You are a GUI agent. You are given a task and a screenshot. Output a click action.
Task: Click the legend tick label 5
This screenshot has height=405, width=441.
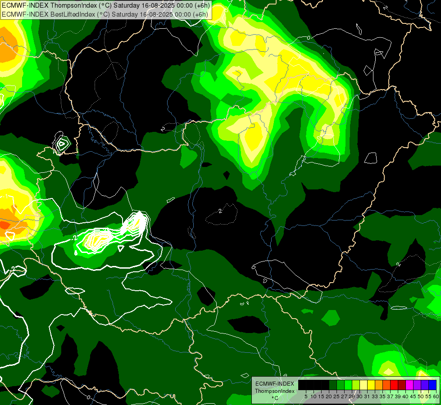306,396
